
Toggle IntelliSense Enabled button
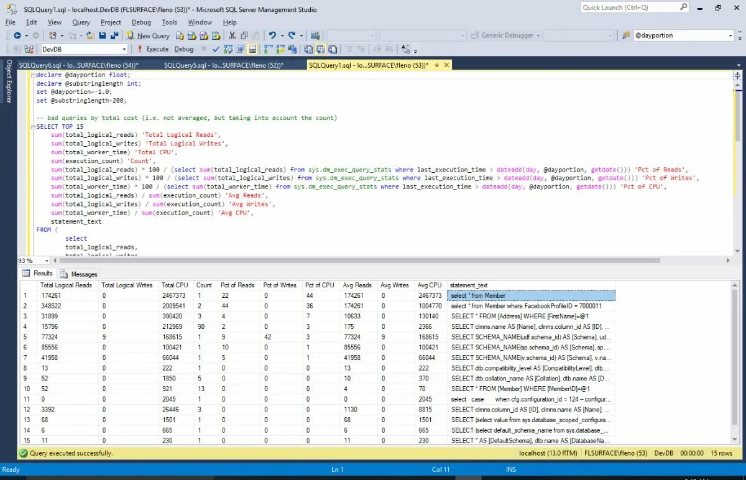[x=252, y=48]
